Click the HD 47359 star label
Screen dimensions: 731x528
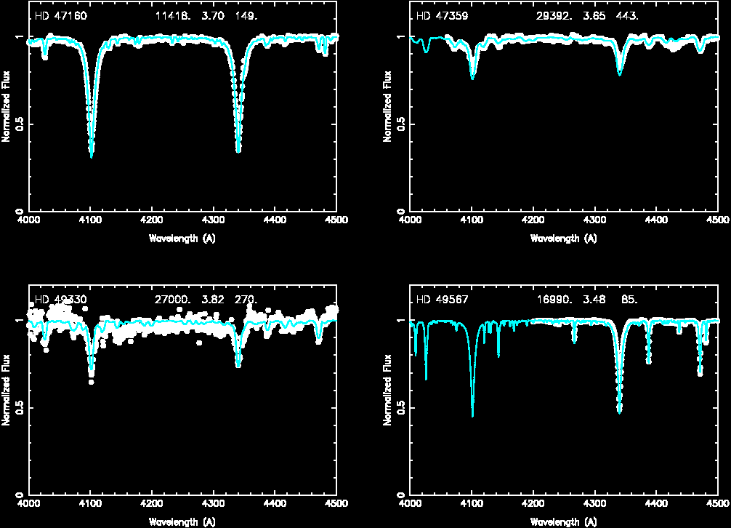pyautogui.click(x=442, y=15)
